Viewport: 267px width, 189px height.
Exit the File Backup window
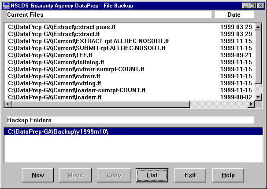point(190,175)
